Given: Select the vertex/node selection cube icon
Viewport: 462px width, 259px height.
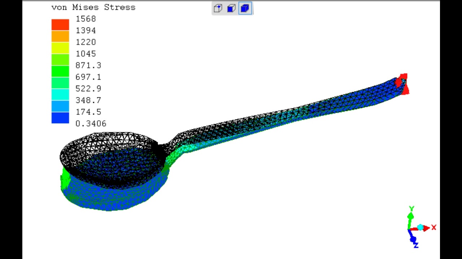Looking at the screenshot, I should [218, 9].
